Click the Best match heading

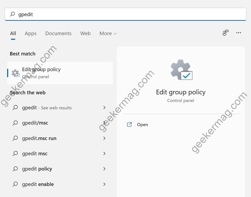(x=23, y=54)
